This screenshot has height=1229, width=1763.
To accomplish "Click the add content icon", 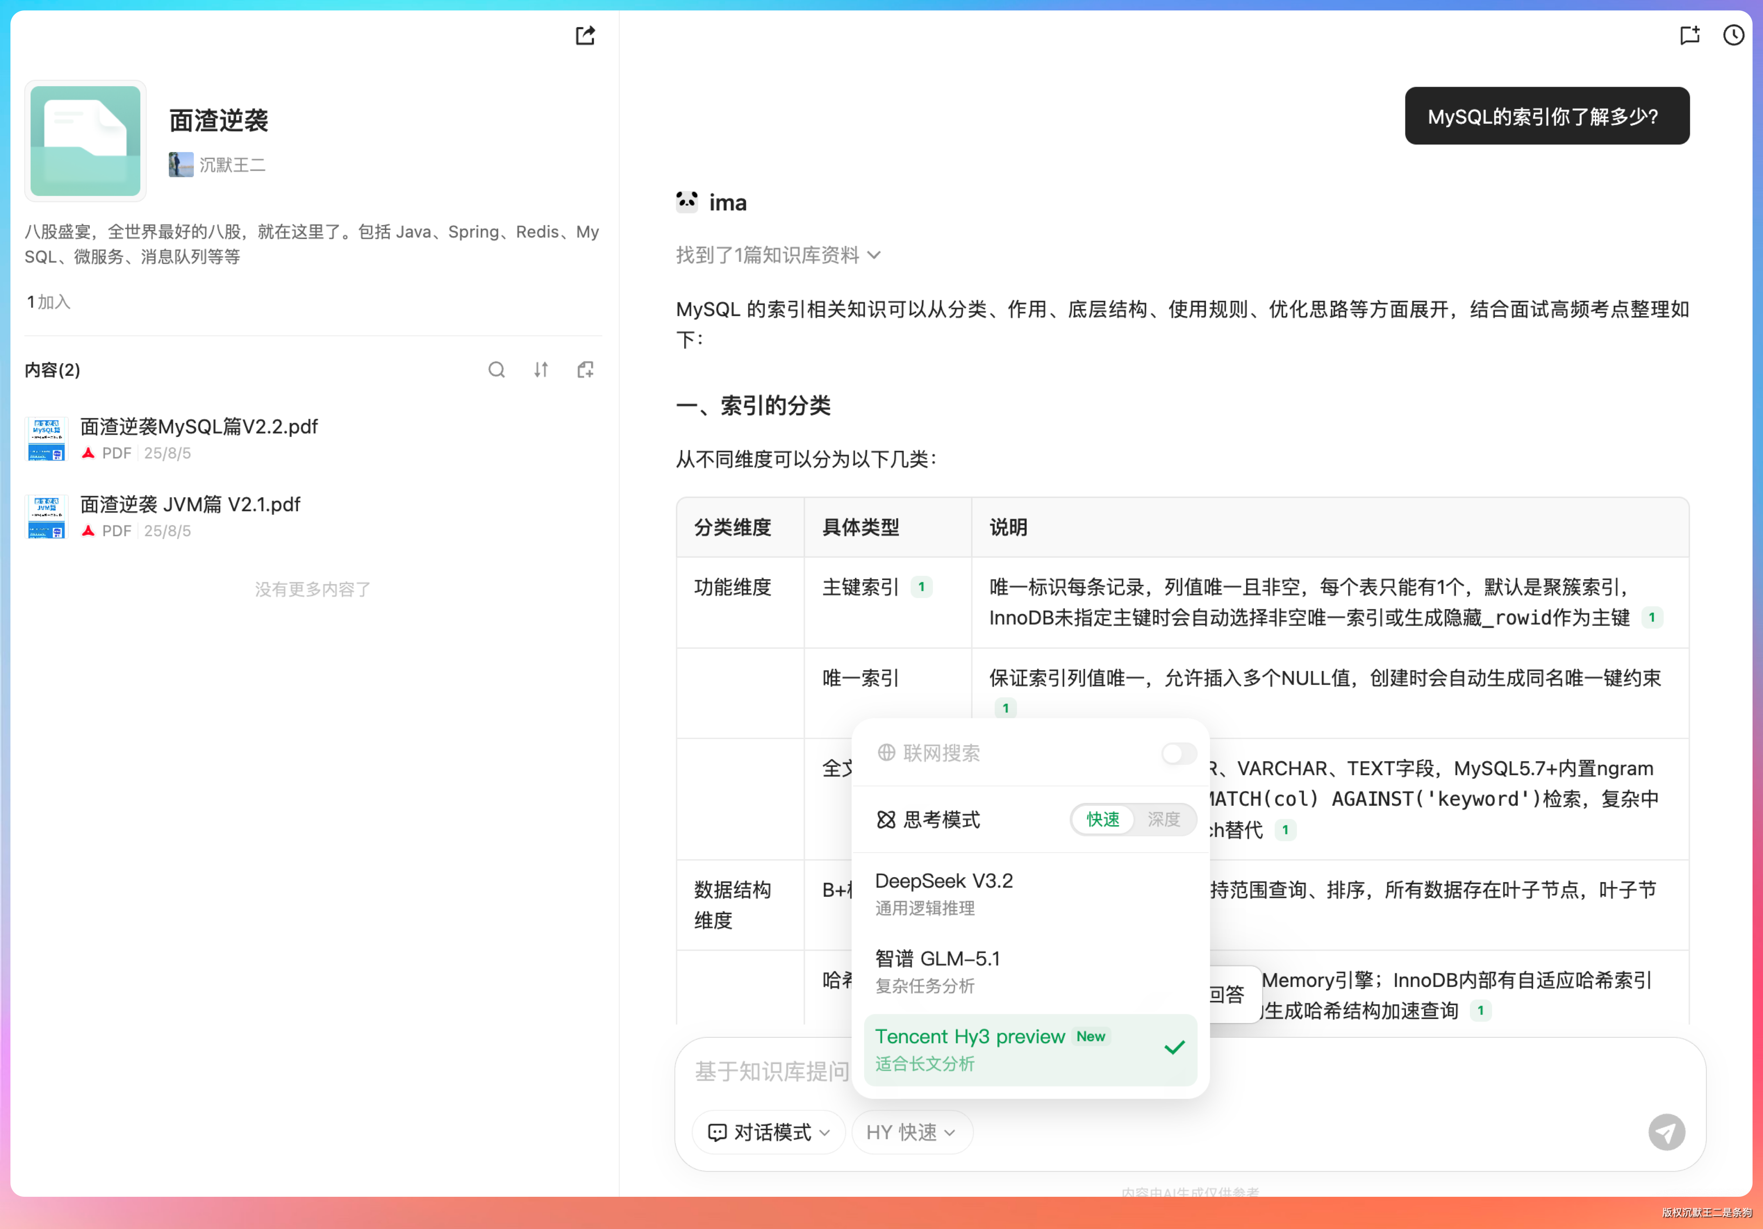I will point(585,370).
